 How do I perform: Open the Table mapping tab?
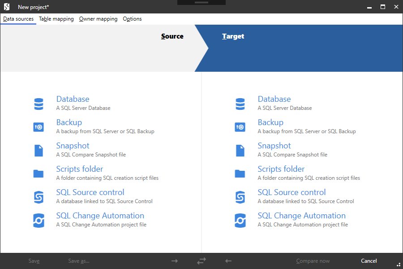[x=56, y=19]
